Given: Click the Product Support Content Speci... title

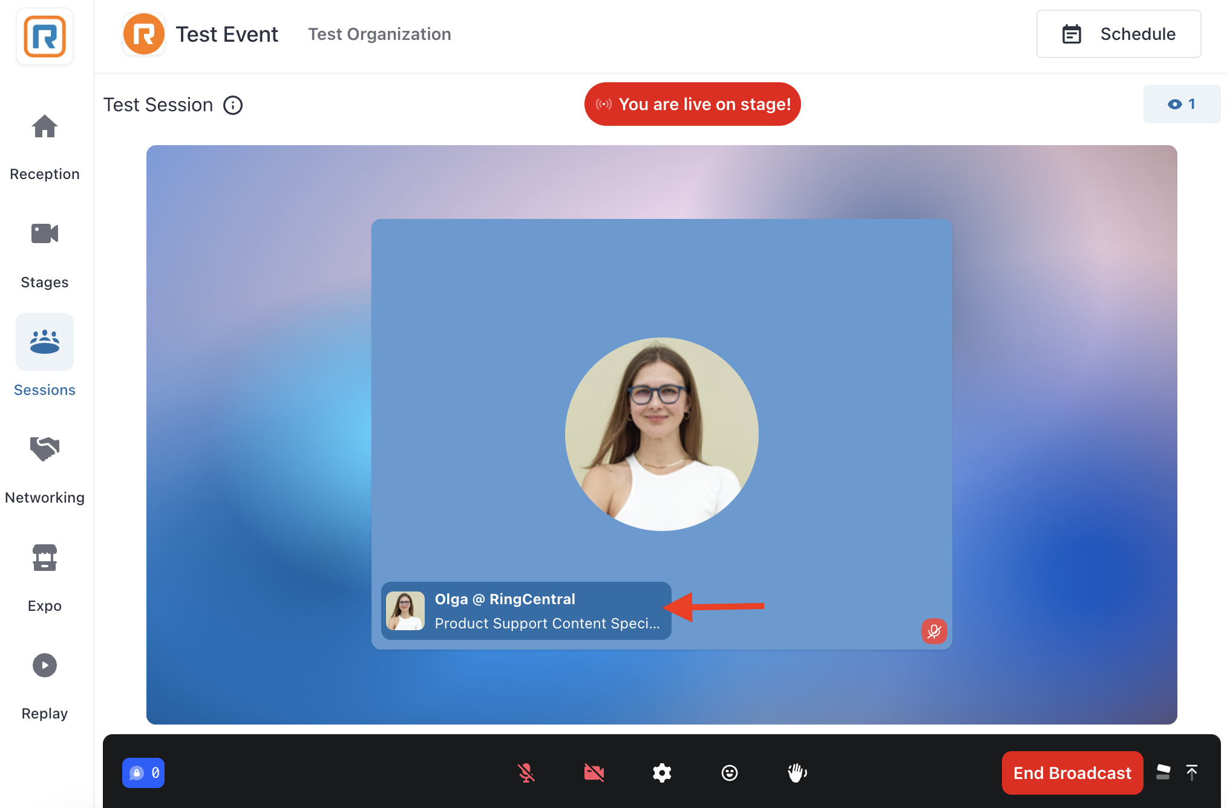Looking at the screenshot, I should click(547, 623).
